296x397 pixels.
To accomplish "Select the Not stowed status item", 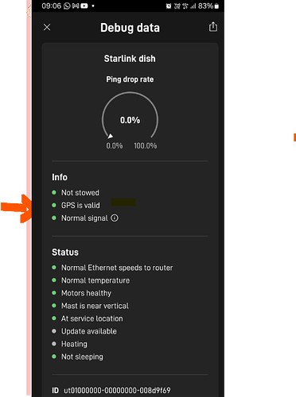I will [80, 193].
